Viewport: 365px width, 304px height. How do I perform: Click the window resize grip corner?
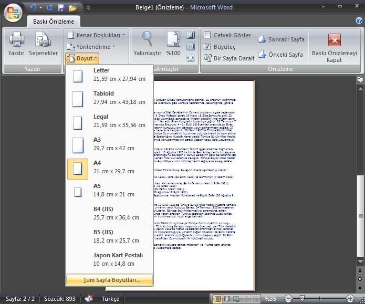(x=362, y=301)
